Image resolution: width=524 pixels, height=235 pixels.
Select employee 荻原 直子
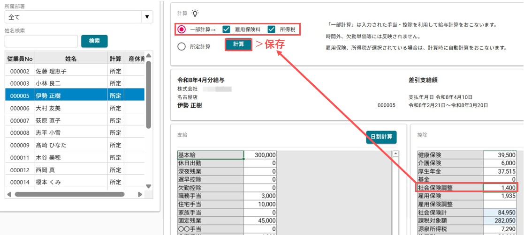click(75, 121)
